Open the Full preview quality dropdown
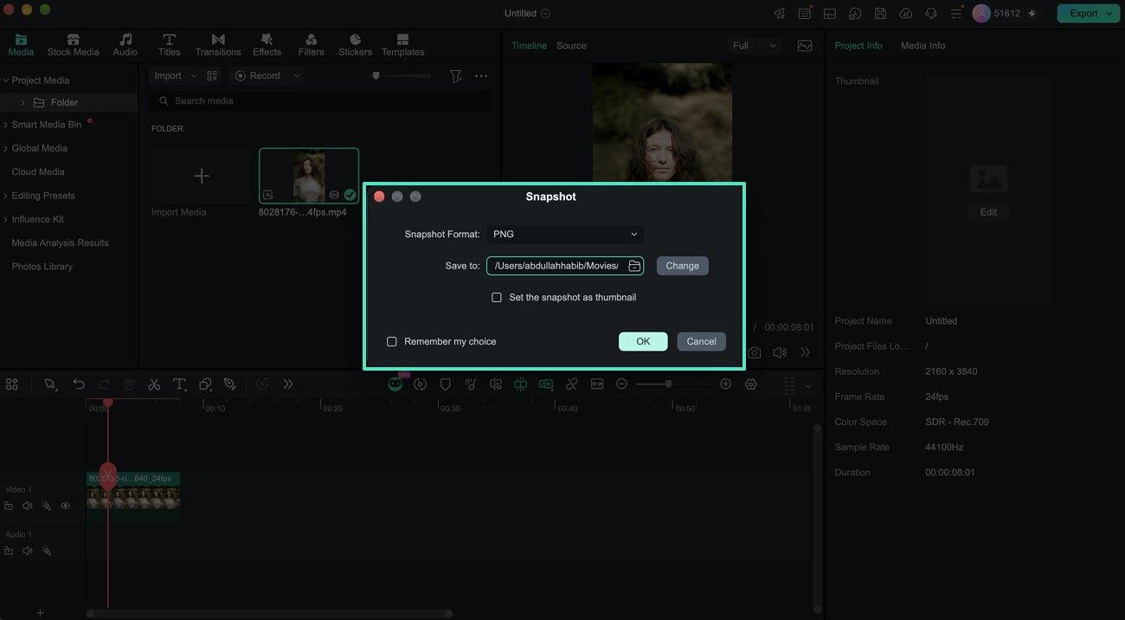This screenshot has height=620, width=1125. click(755, 46)
